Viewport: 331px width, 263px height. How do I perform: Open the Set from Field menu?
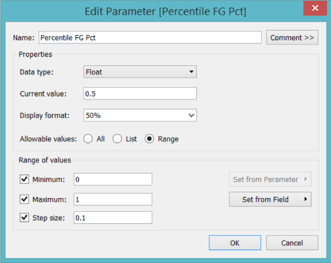coord(270,199)
